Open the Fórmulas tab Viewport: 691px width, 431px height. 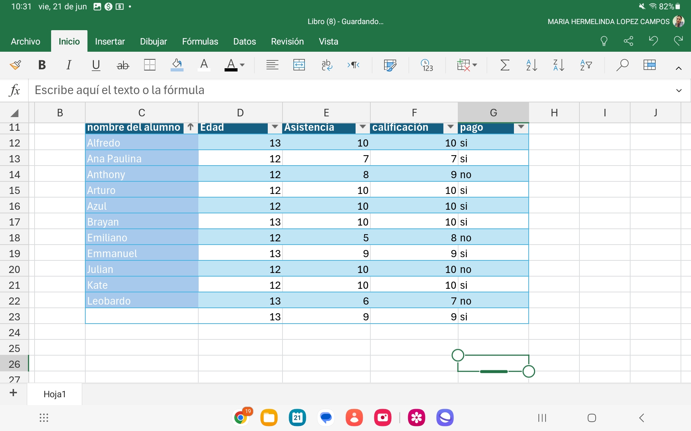(x=200, y=42)
